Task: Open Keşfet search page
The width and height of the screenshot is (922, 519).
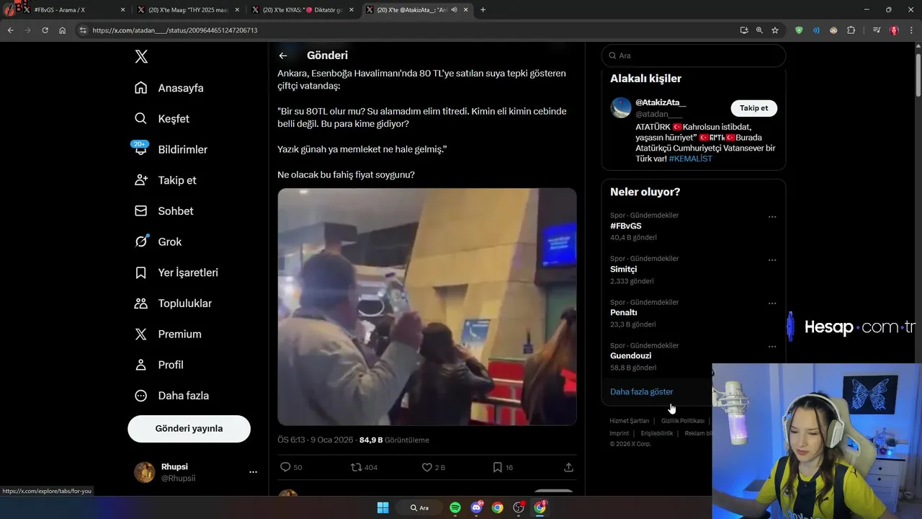Action: (162, 119)
